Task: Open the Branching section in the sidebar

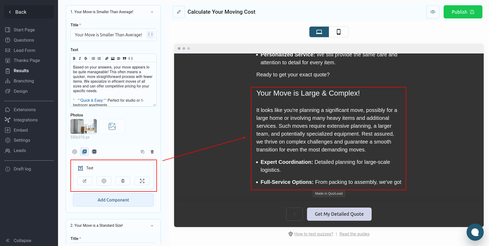Action: point(24,81)
